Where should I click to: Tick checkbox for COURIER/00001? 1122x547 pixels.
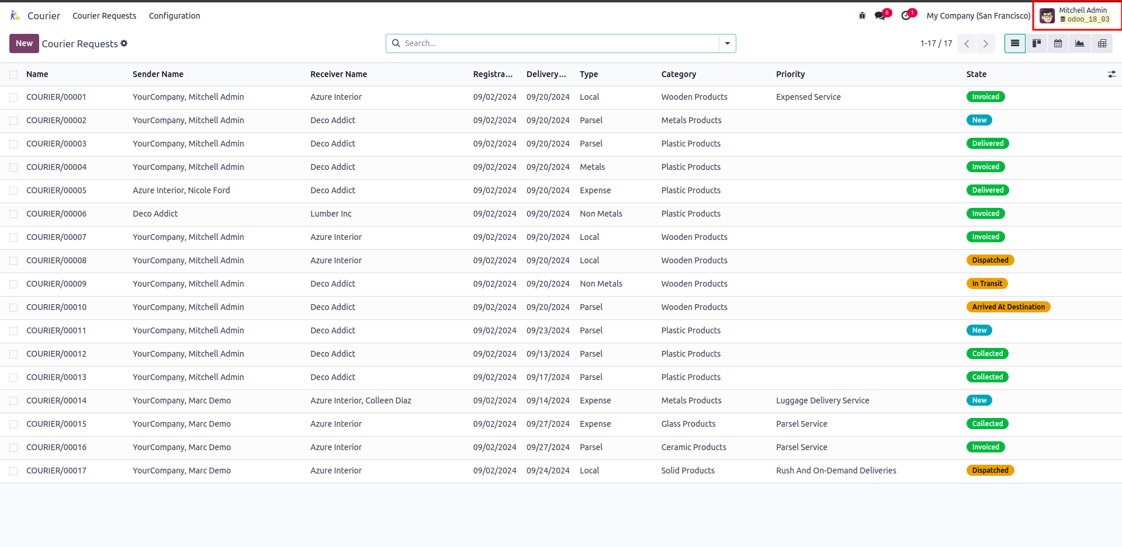point(13,97)
